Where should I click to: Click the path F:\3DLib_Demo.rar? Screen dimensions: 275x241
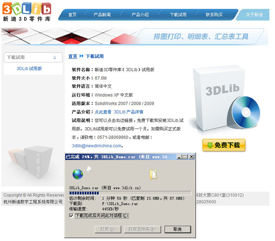120,204
